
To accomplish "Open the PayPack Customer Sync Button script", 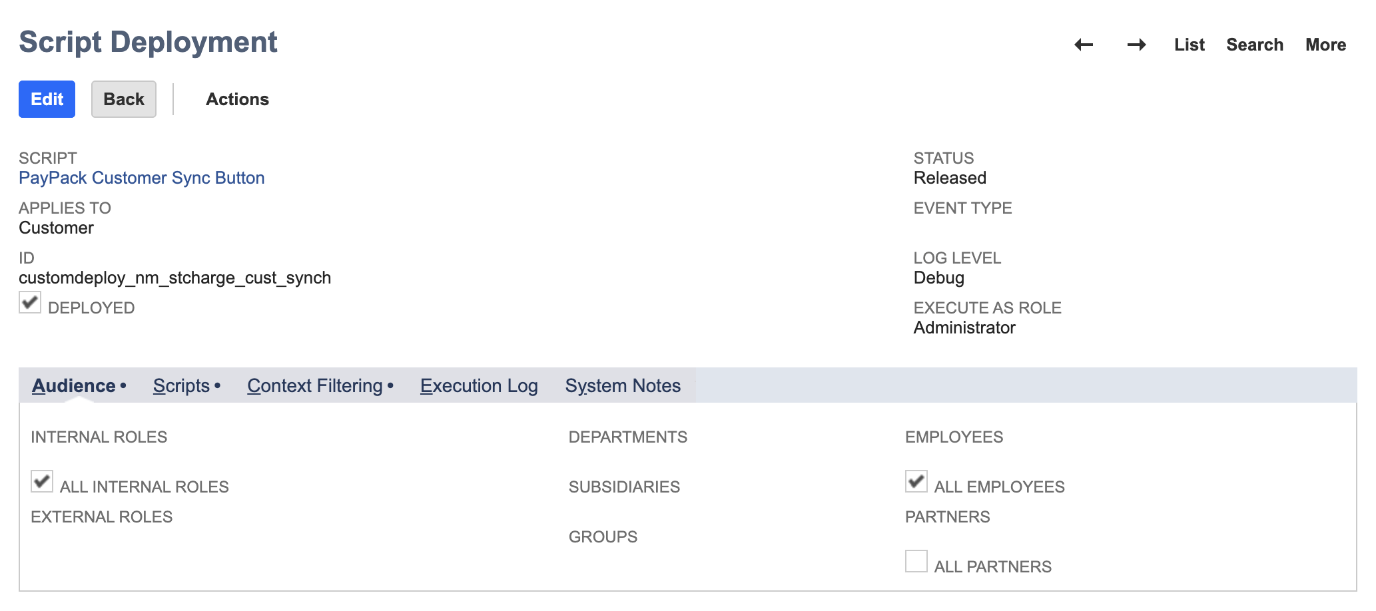I will point(142,178).
